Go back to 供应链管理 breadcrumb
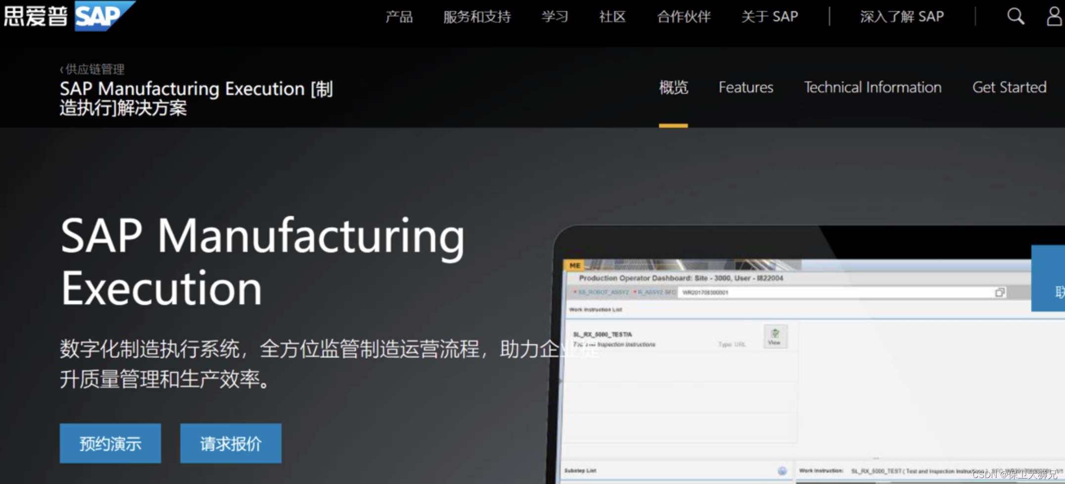Screen dimensions: 1065x484 (x=93, y=69)
